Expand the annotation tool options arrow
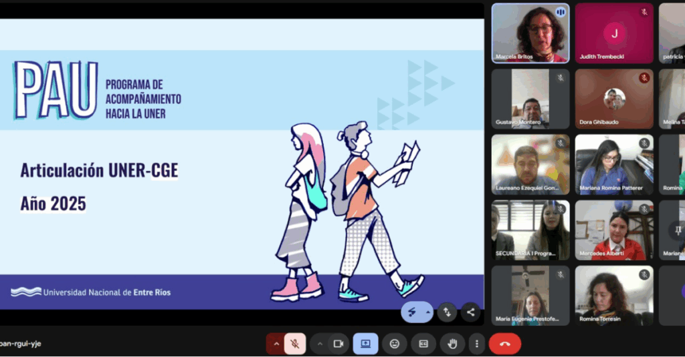Viewport: 685px width, 357px height. 427,312
